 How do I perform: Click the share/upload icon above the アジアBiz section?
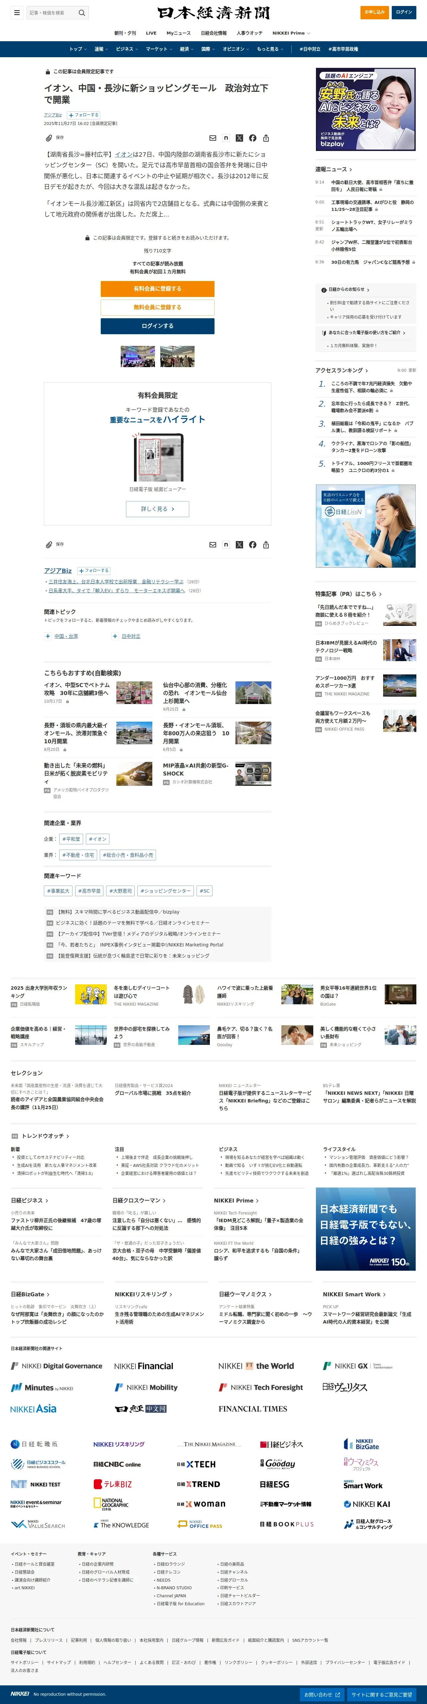[x=266, y=545]
